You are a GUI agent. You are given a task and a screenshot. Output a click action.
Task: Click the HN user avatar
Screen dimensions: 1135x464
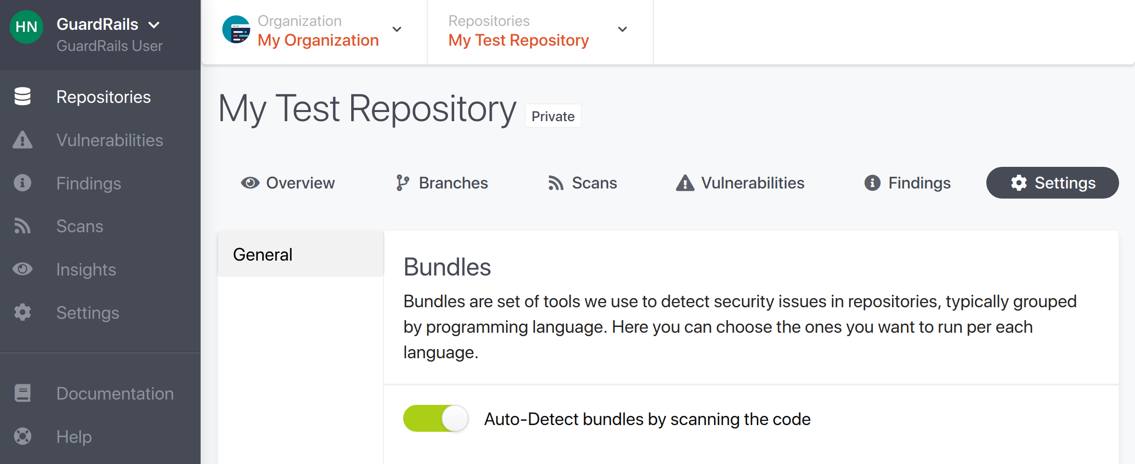click(x=26, y=27)
